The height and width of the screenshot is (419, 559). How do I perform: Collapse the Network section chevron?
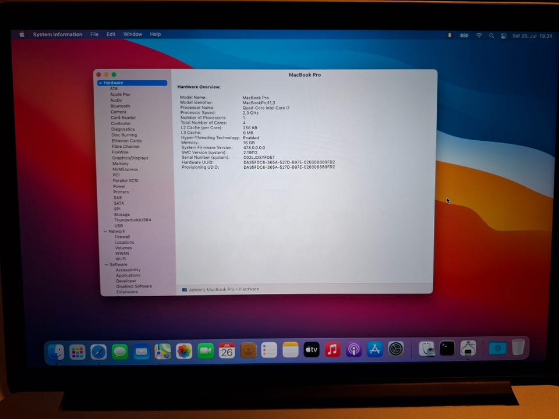pyautogui.click(x=105, y=232)
